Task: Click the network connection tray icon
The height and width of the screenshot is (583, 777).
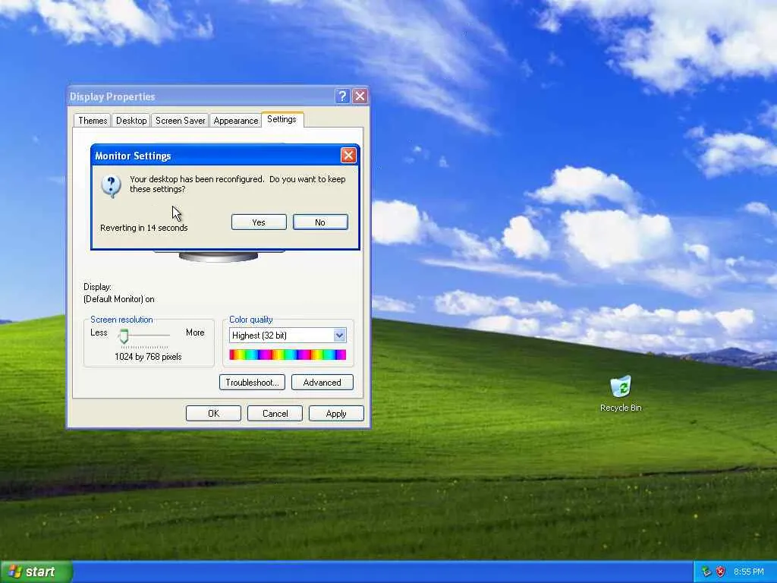Action: point(706,572)
